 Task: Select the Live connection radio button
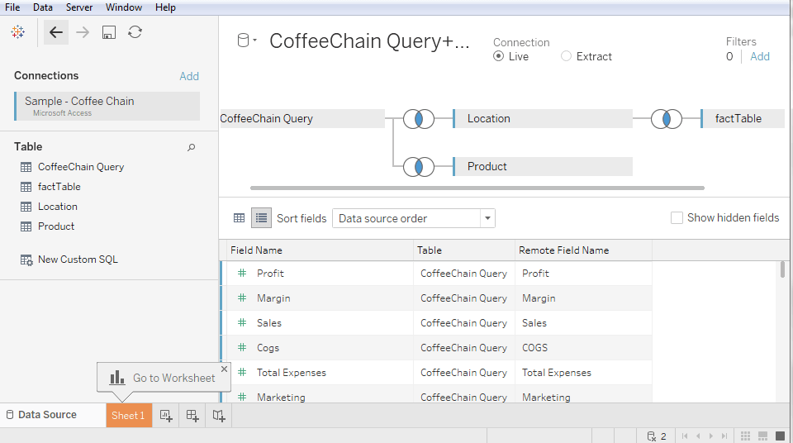tap(499, 56)
